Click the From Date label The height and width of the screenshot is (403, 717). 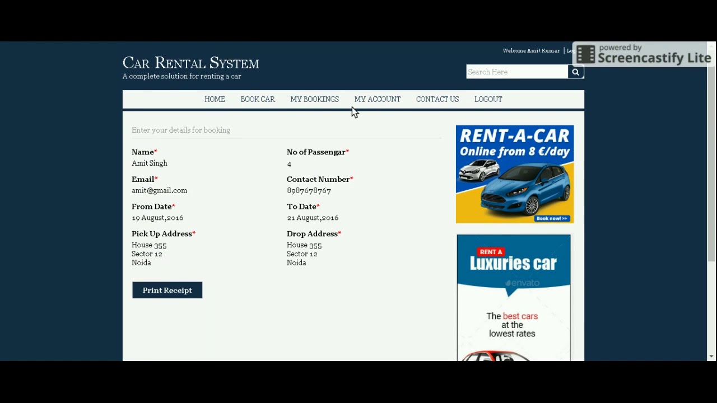click(x=153, y=207)
